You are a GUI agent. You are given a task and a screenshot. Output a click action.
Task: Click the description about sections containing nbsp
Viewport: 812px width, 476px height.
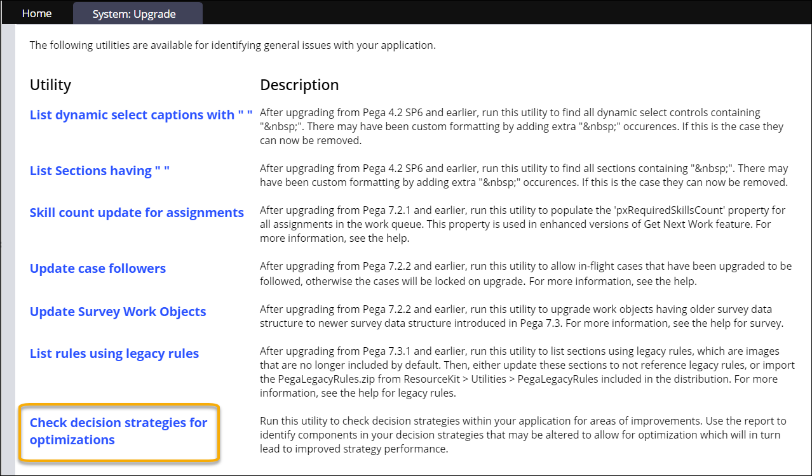pos(524,175)
